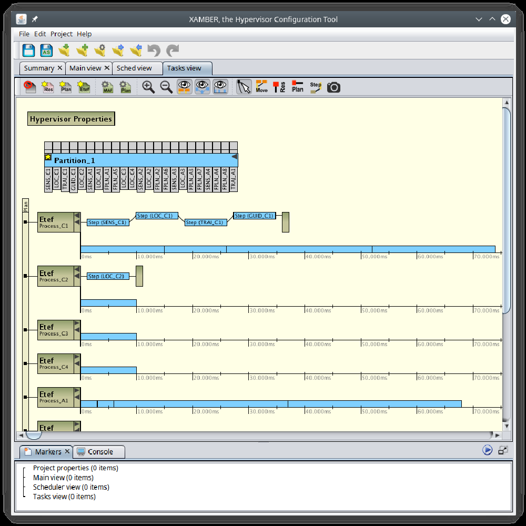Click the blue run arrow in Markers panel

click(x=488, y=450)
